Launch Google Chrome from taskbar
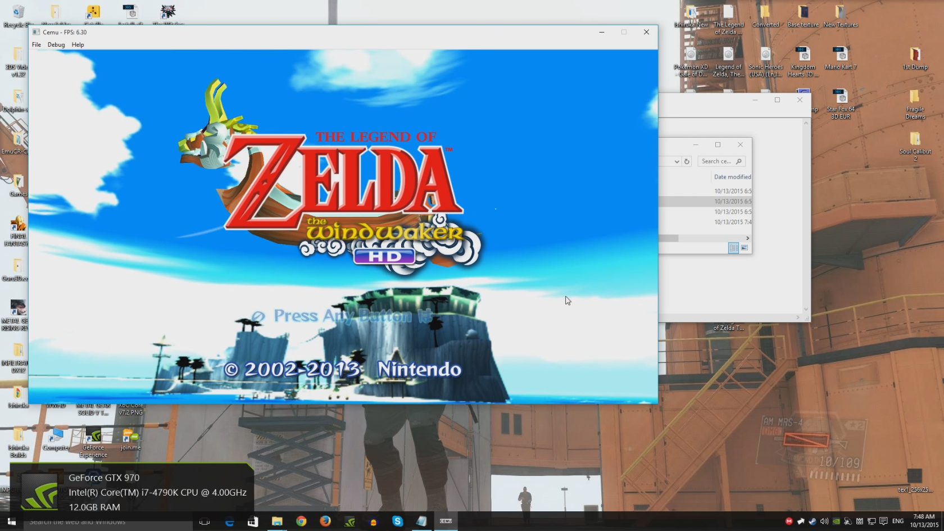This screenshot has height=531, width=944. [x=301, y=521]
